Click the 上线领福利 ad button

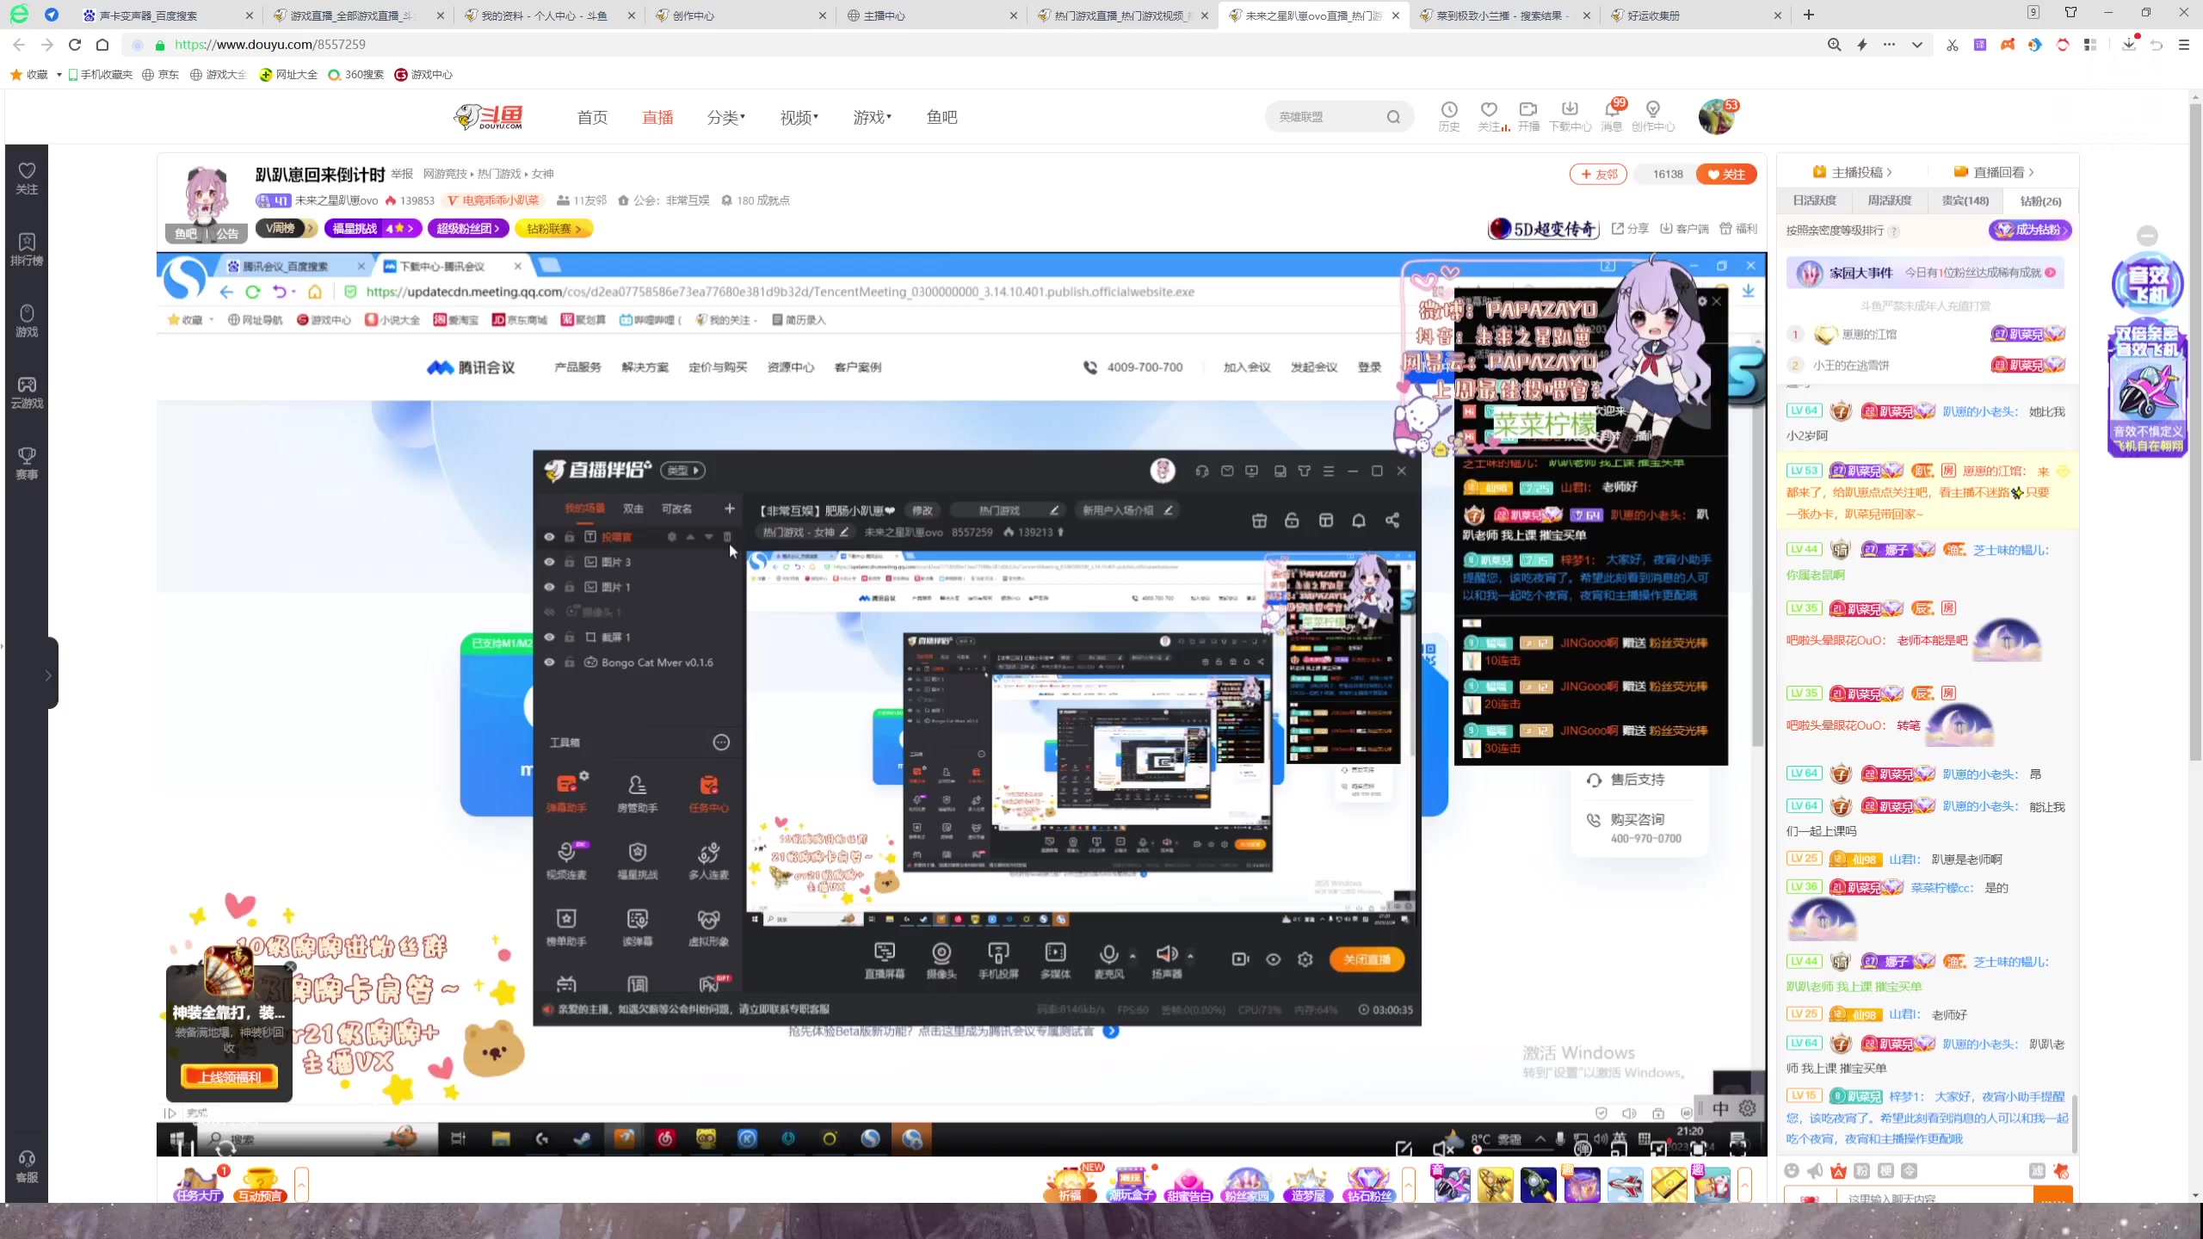(229, 1076)
